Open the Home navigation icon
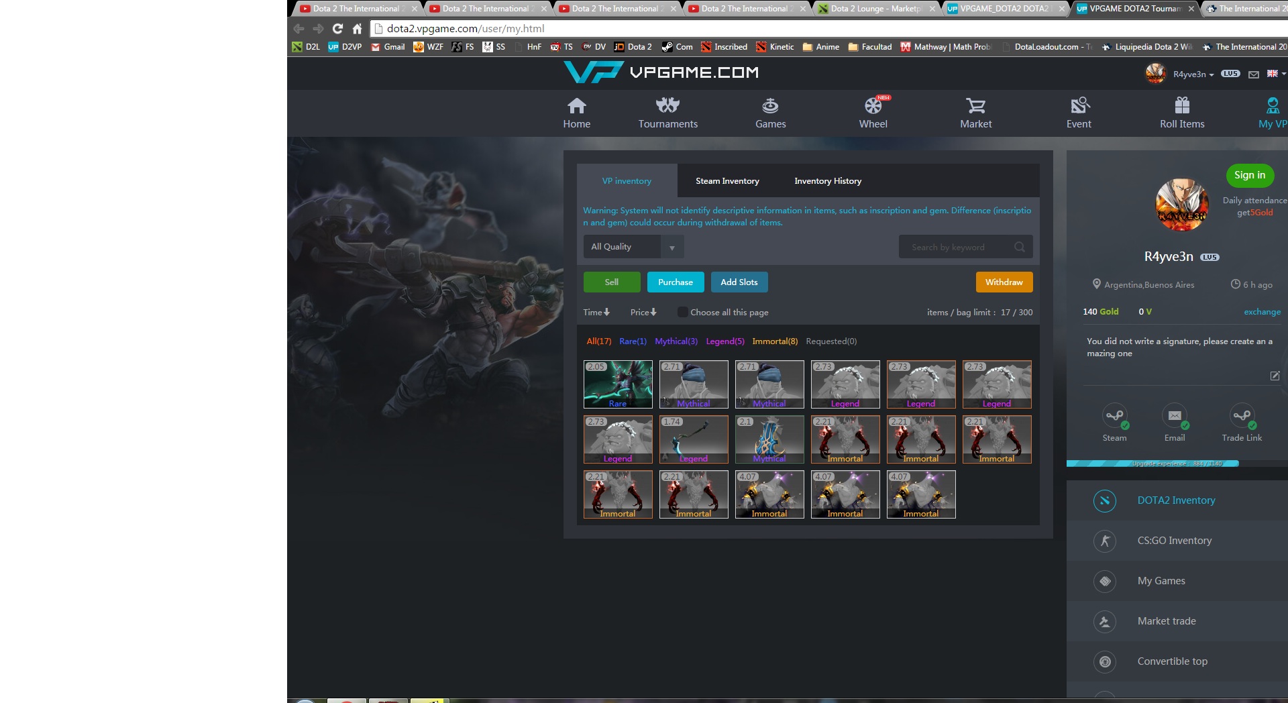The height and width of the screenshot is (703, 1288). pos(576,106)
